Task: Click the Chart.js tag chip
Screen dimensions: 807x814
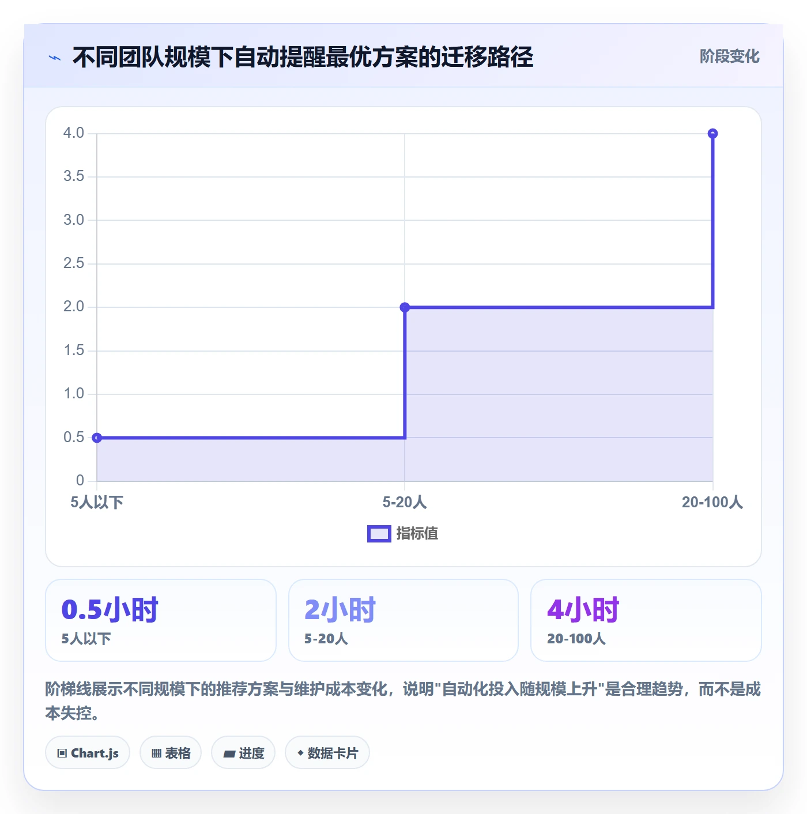Action: [88, 752]
